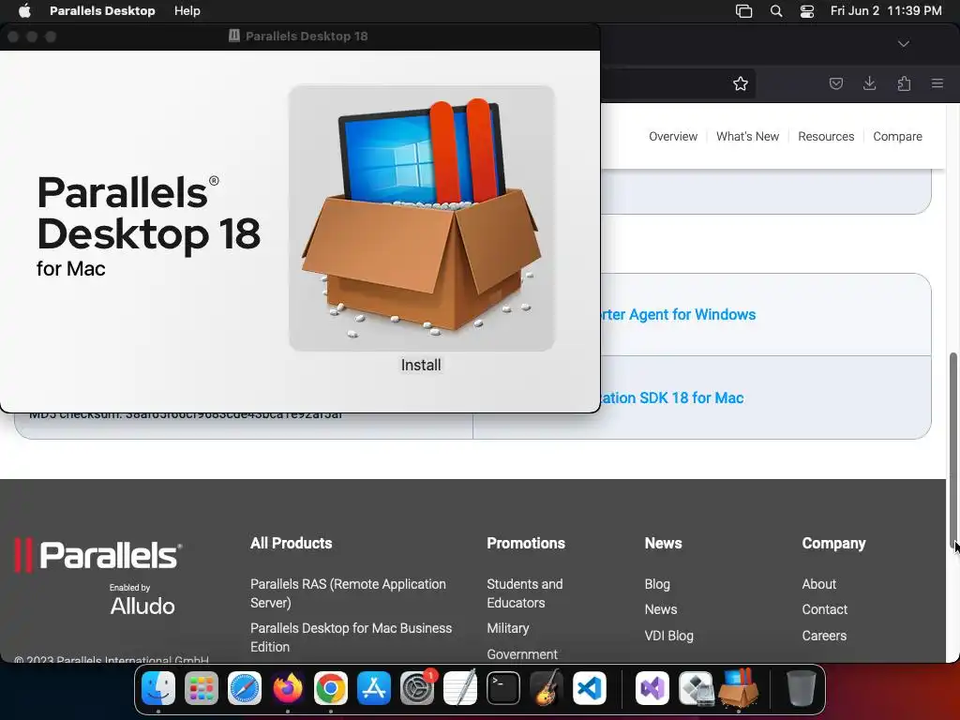
Task: Go to the Compare page tab
Action: [897, 137]
